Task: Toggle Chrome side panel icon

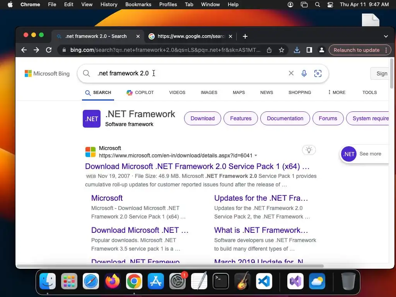Action: coord(309,50)
